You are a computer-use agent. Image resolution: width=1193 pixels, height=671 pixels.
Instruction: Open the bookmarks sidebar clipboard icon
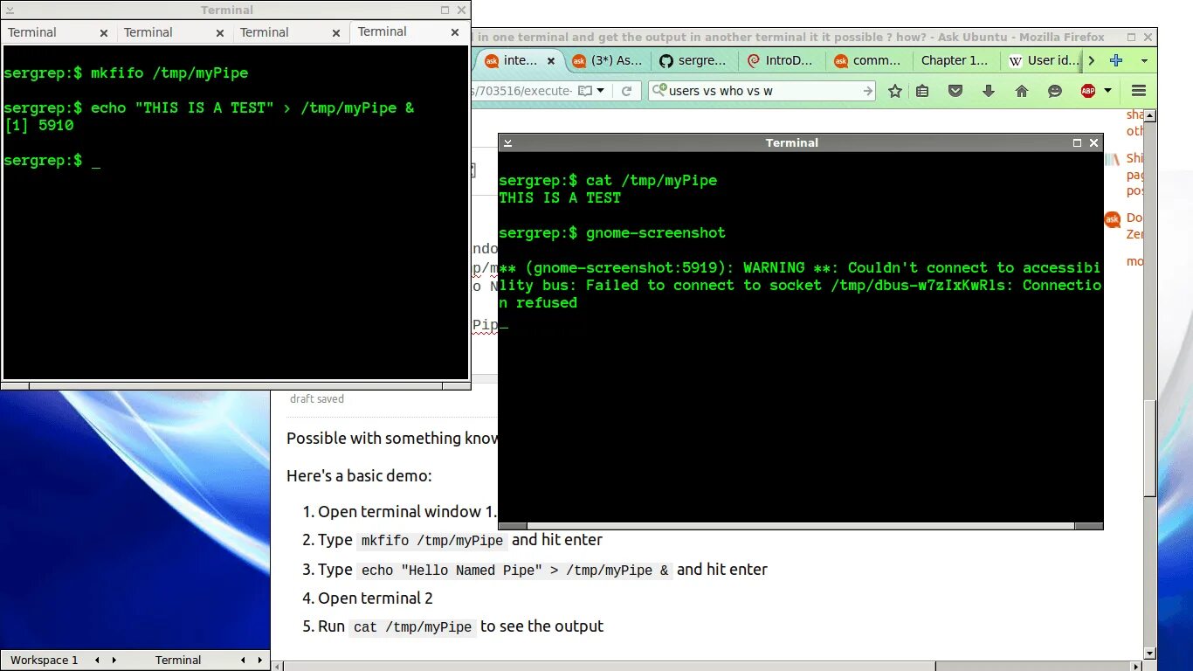(x=922, y=91)
